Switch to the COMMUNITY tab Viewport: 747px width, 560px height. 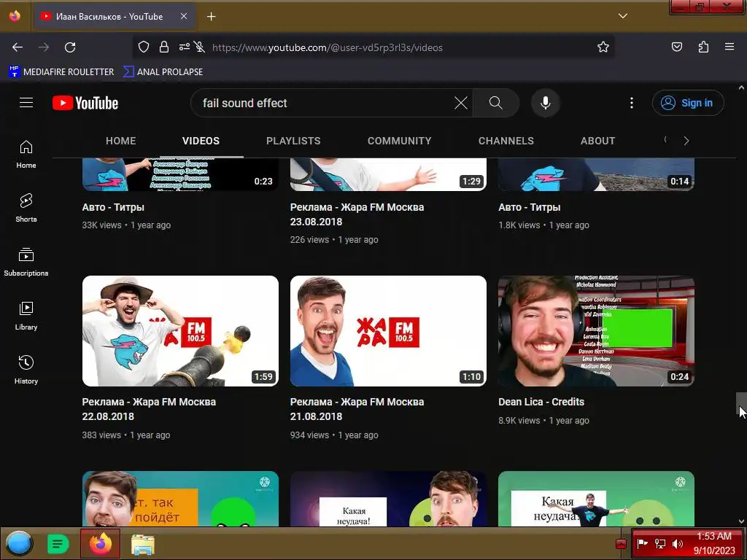click(399, 141)
